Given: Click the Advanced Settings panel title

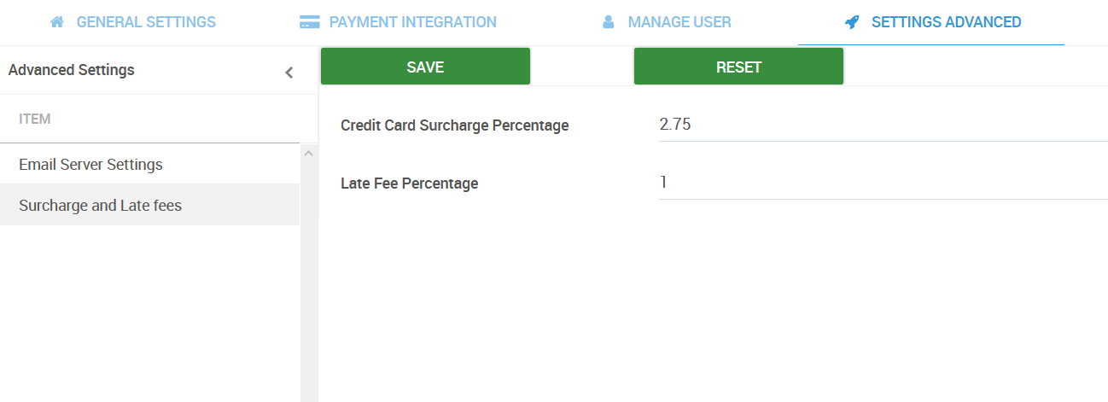Looking at the screenshot, I should [x=72, y=70].
